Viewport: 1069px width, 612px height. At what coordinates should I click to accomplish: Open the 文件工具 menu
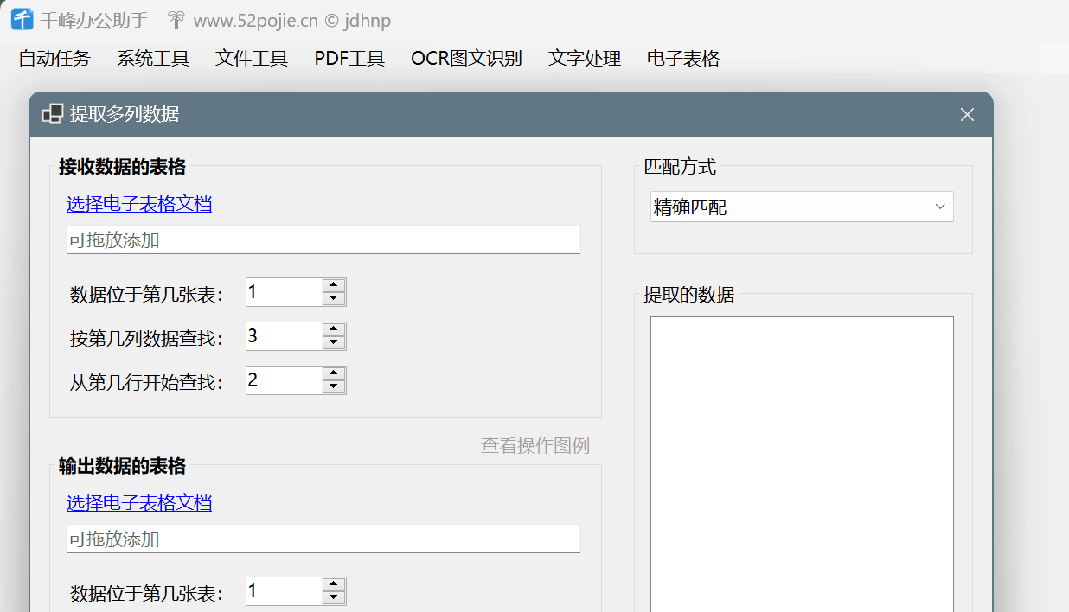coord(252,59)
